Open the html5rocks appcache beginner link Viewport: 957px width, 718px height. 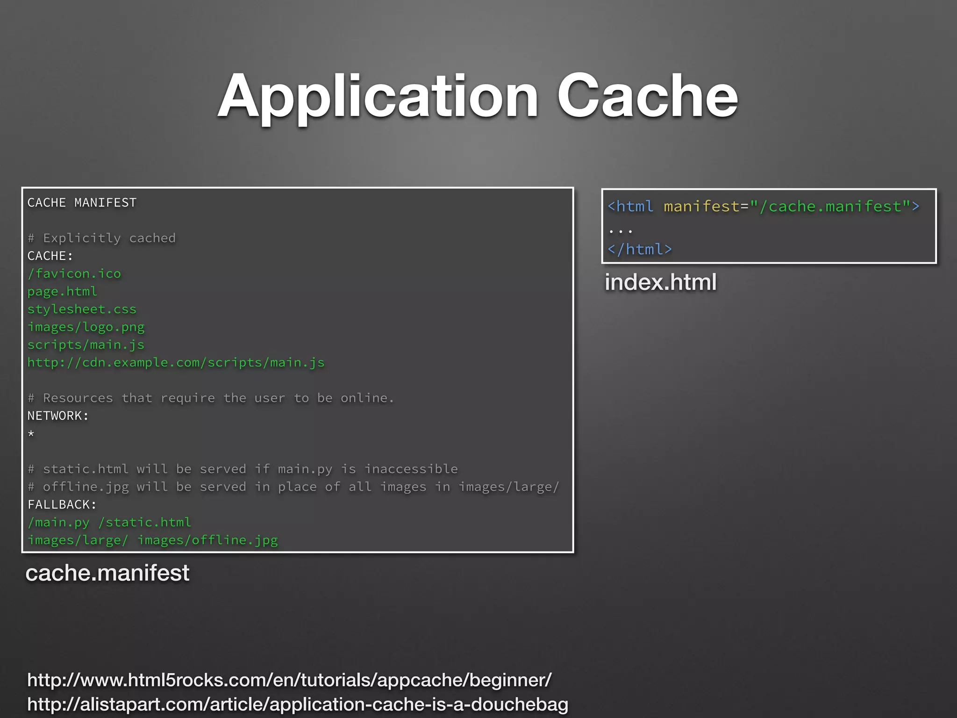(x=289, y=680)
